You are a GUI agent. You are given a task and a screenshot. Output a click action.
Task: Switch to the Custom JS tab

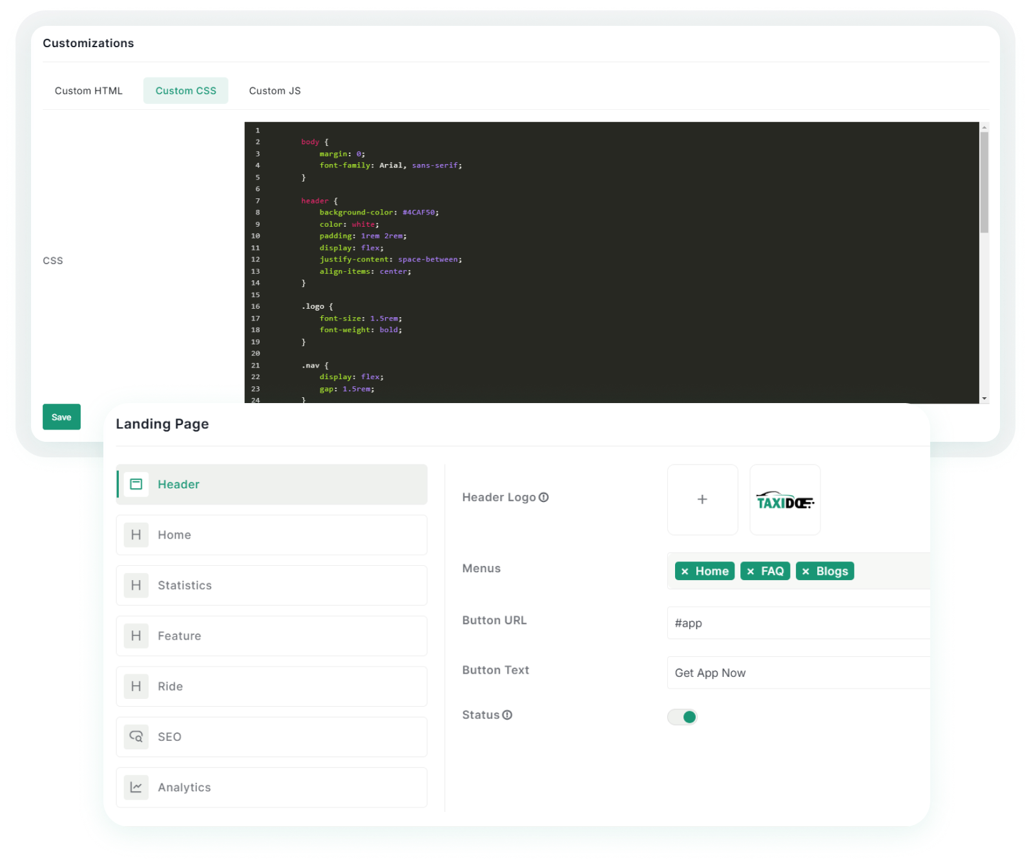pos(275,91)
